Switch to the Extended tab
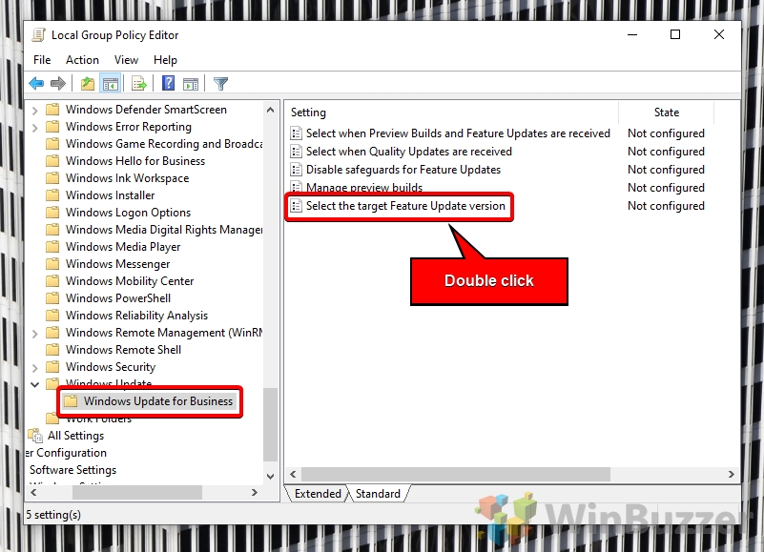This screenshot has width=764, height=552. coord(318,494)
